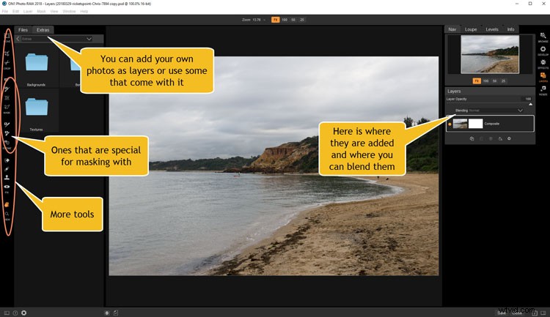Click the Layer Opacity value field
This screenshot has height=317, width=550.
point(527,99)
